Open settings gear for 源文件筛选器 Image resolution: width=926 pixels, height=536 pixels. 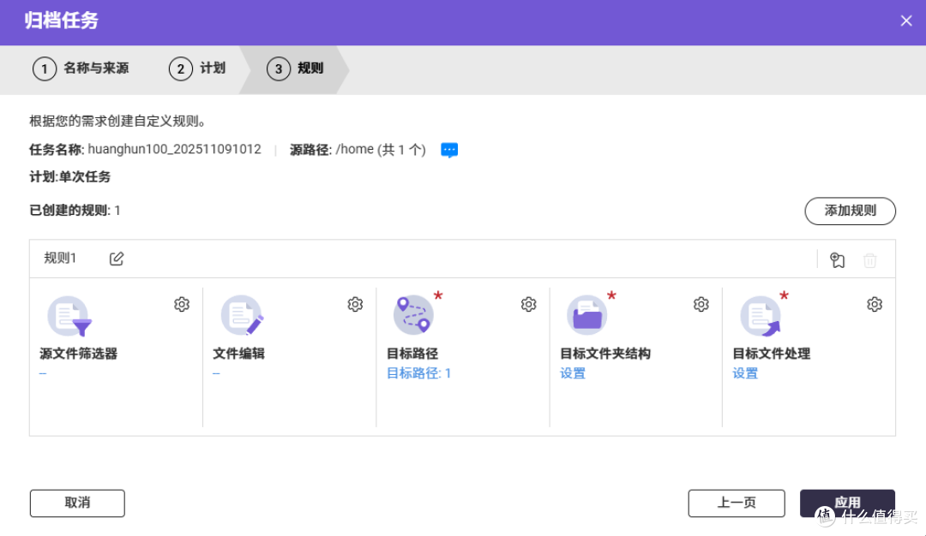pos(182,304)
